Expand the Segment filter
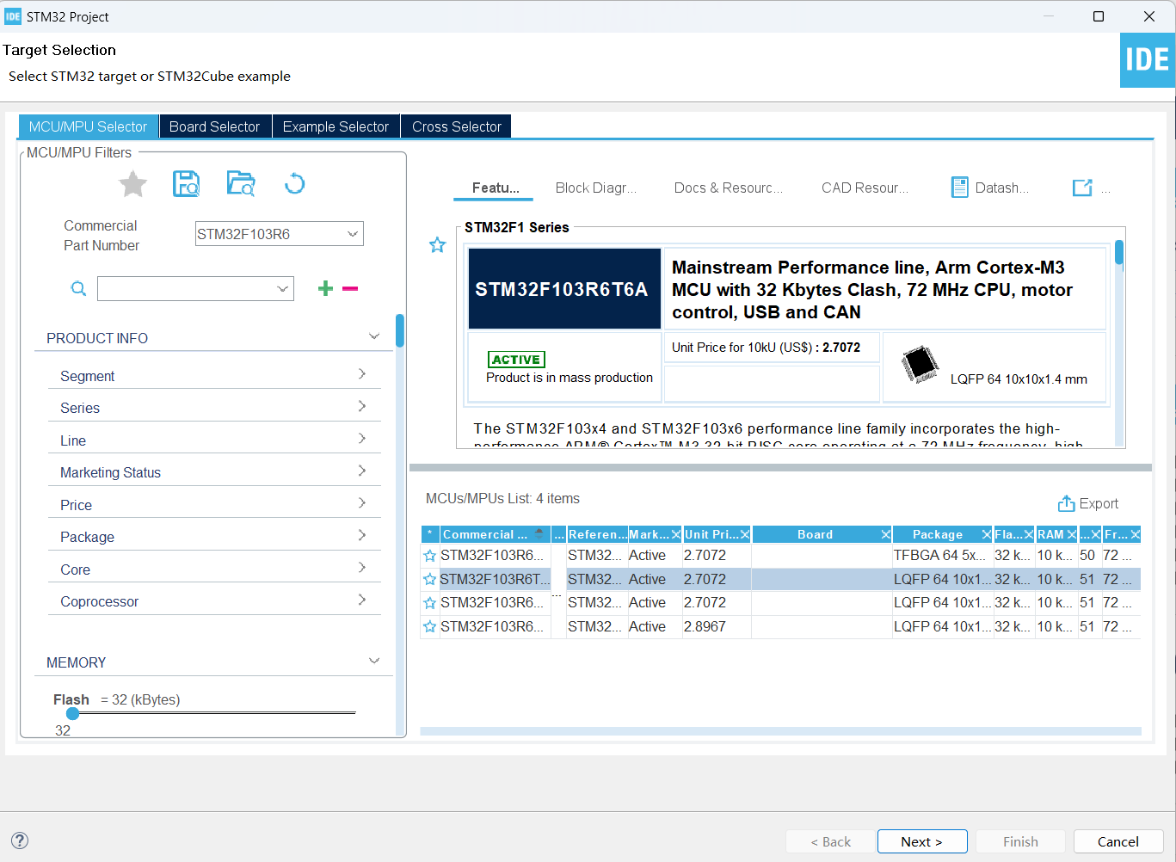The image size is (1176, 862). 362,373
